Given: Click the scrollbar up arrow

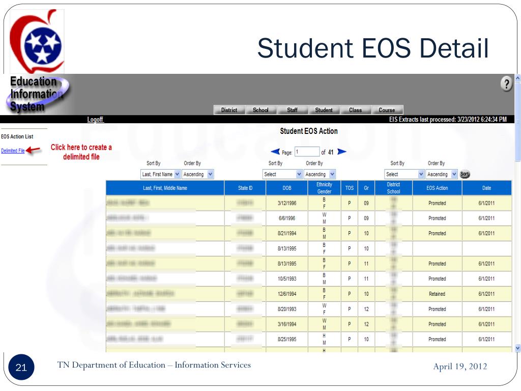Looking at the screenshot, I should point(517,78).
